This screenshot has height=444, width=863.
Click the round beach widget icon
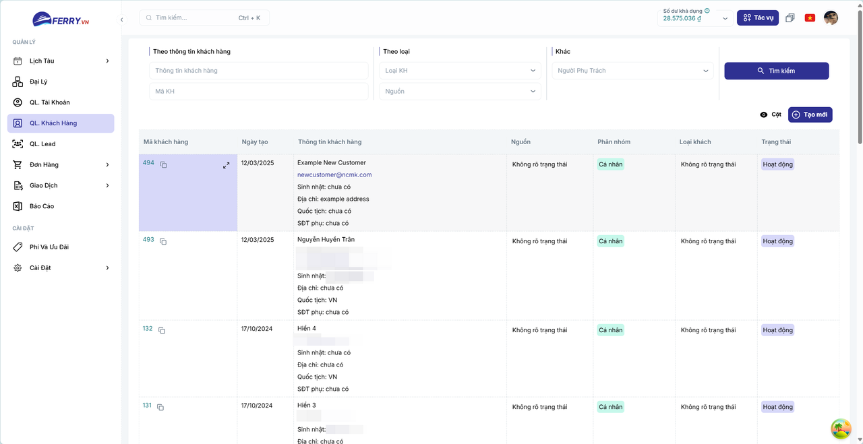pos(840,429)
